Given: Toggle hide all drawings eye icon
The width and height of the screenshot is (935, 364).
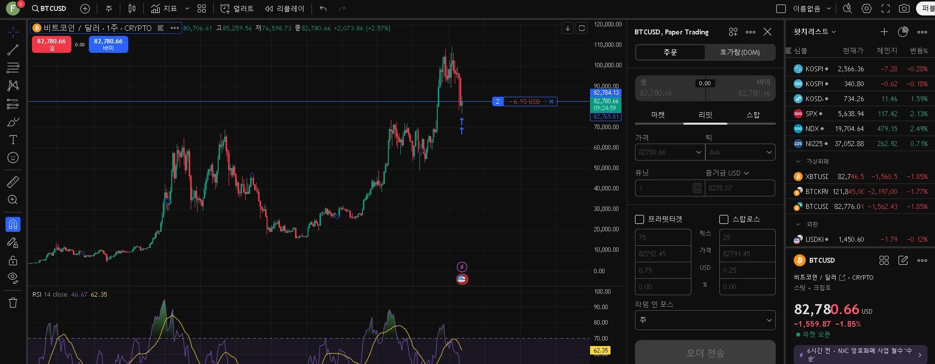Looking at the screenshot, I should click(13, 278).
